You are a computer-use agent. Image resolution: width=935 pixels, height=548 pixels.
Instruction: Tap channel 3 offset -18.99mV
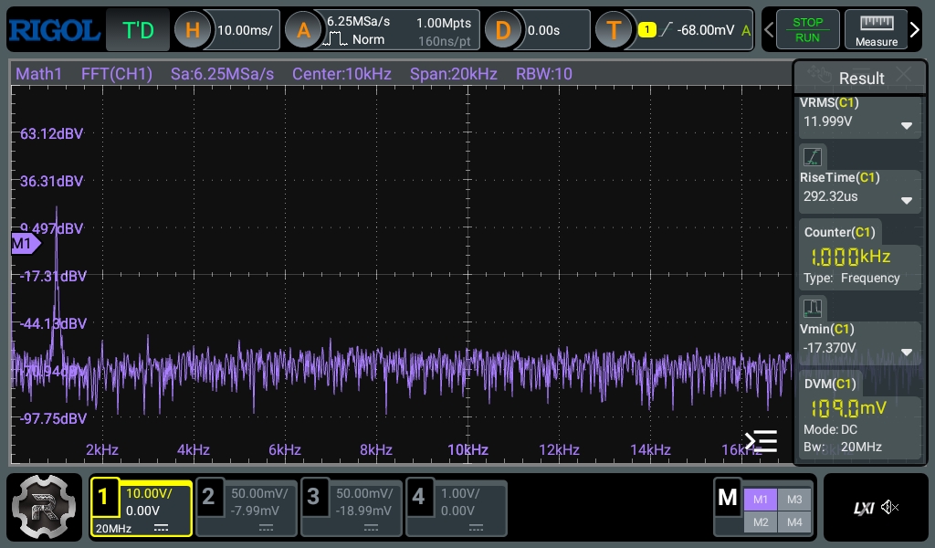click(x=363, y=511)
